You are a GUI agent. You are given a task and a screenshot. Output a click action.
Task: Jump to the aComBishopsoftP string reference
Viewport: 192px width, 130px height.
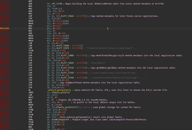(60, 120)
